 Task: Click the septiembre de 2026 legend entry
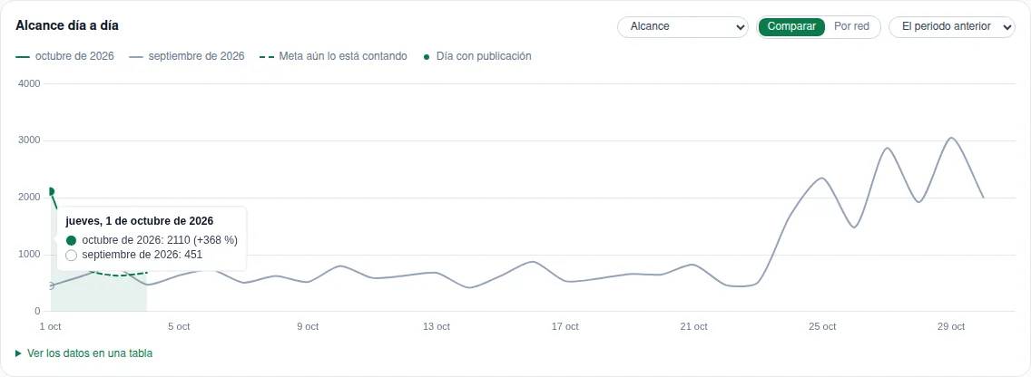pos(187,56)
